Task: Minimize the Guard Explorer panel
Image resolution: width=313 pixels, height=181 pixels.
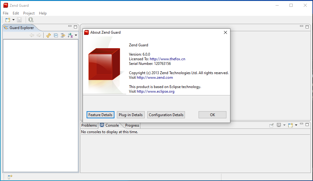Action: click(x=70, y=26)
